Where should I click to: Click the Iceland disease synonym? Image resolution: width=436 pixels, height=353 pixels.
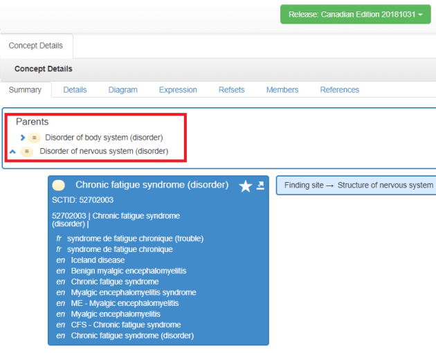(98, 260)
